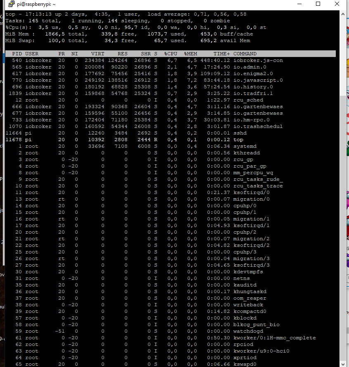Click the terminal scrollbar up arrow
This screenshot has height=367, width=349.
(x=343, y=14)
